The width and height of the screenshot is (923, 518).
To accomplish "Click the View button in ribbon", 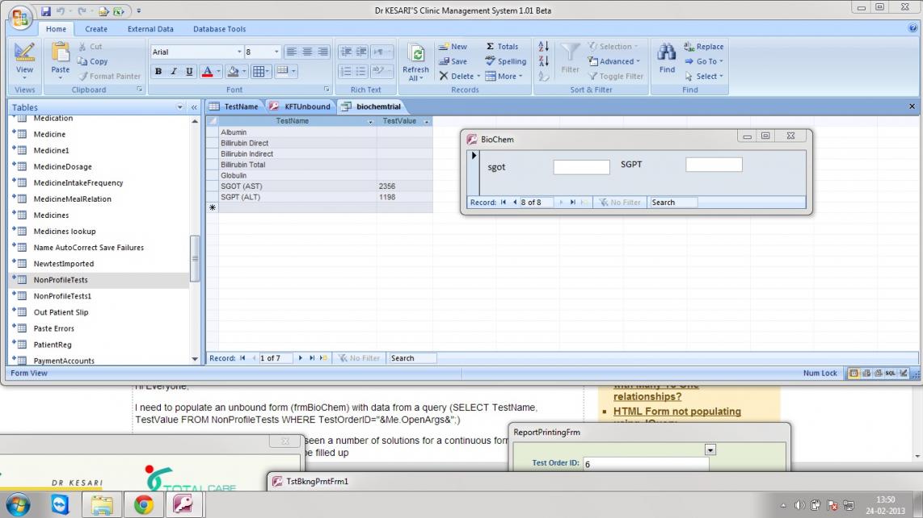I will pyautogui.click(x=24, y=62).
